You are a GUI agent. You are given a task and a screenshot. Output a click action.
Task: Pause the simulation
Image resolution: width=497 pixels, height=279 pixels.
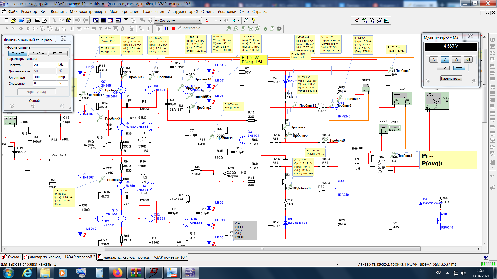click(x=166, y=28)
